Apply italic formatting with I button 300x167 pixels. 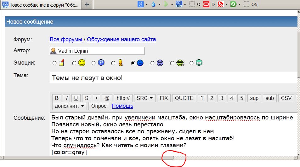pyautogui.click(x=66, y=98)
